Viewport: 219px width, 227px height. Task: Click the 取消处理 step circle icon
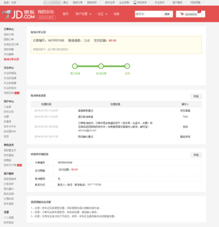101,66
